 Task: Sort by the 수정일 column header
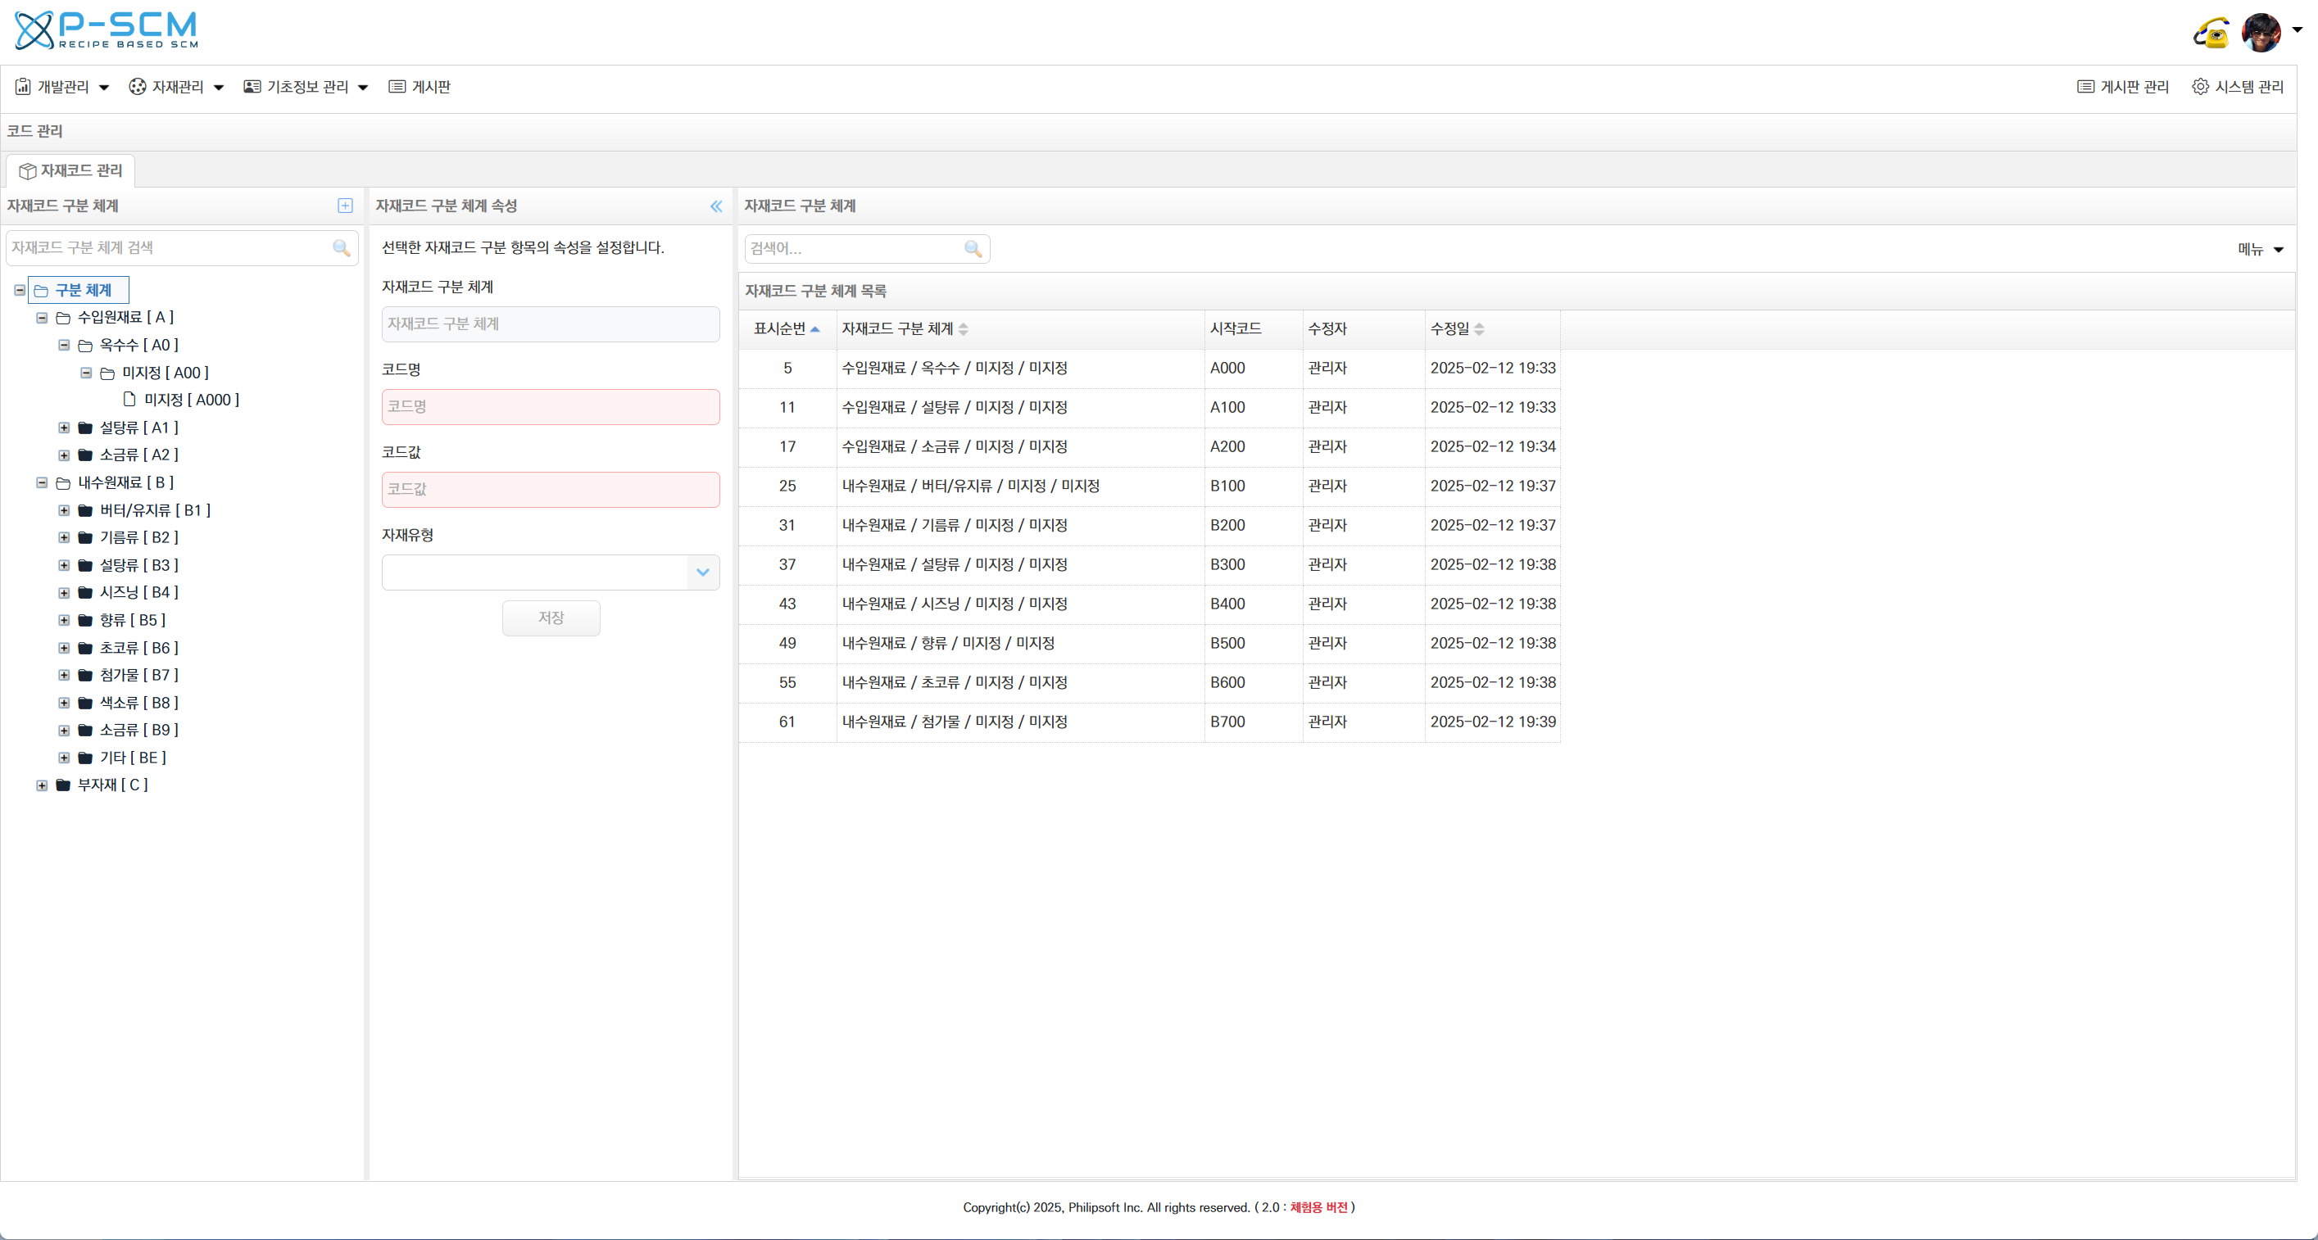pyautogui.click(x=1493, y=329)
